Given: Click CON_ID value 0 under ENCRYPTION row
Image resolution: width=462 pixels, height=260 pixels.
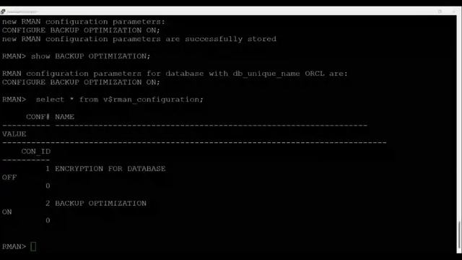Looking at the screenshot, I should [48, 186].
